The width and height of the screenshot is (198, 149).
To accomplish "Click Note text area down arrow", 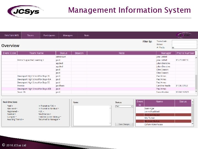I will coord(110,123).
